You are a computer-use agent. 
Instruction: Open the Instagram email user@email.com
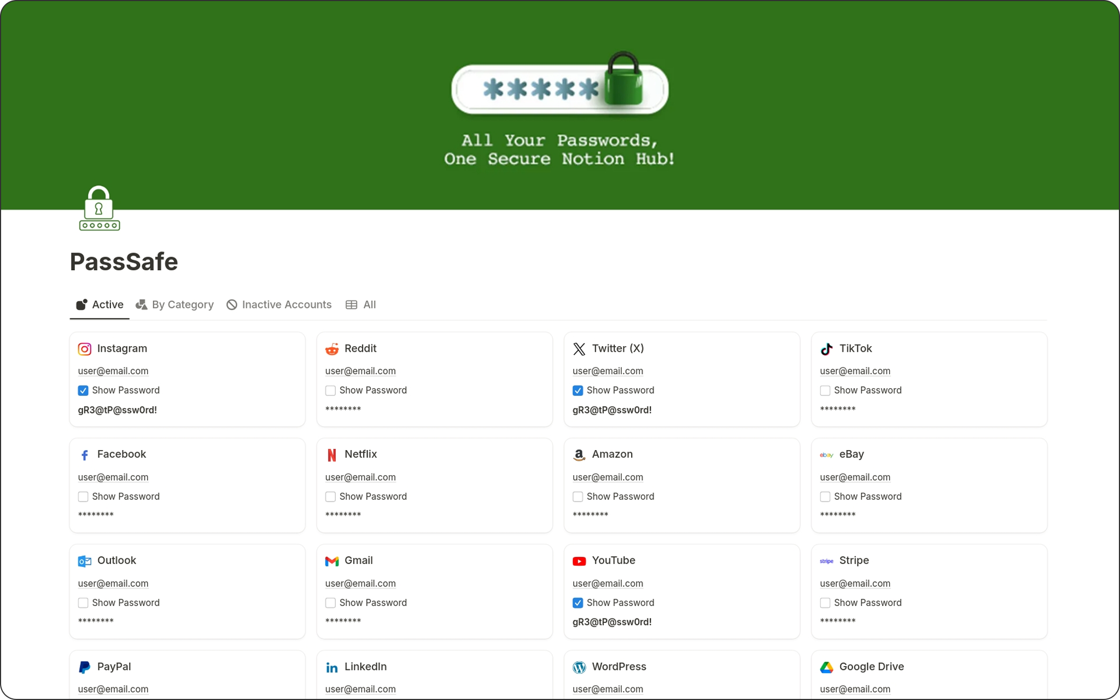(113, 371)
